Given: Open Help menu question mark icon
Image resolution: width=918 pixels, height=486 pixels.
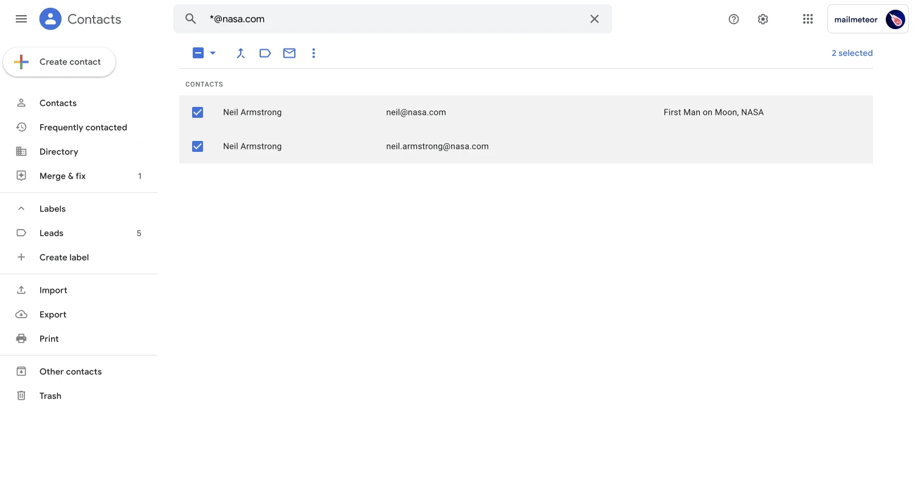Looking at the screenshot, I should [x=734, y=19].
